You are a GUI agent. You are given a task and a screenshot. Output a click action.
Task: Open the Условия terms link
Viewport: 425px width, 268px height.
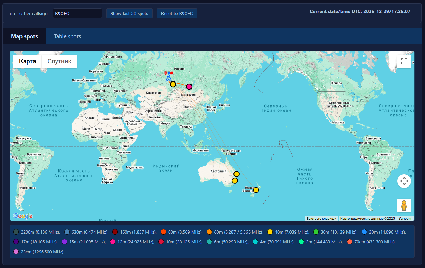[x=406, y=219]
